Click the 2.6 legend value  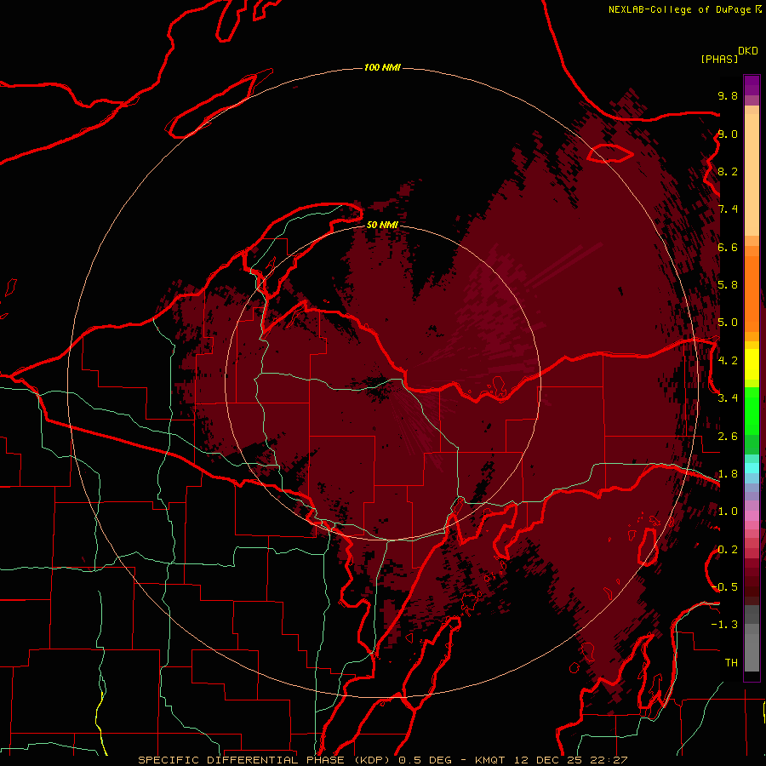pos(728,437)
